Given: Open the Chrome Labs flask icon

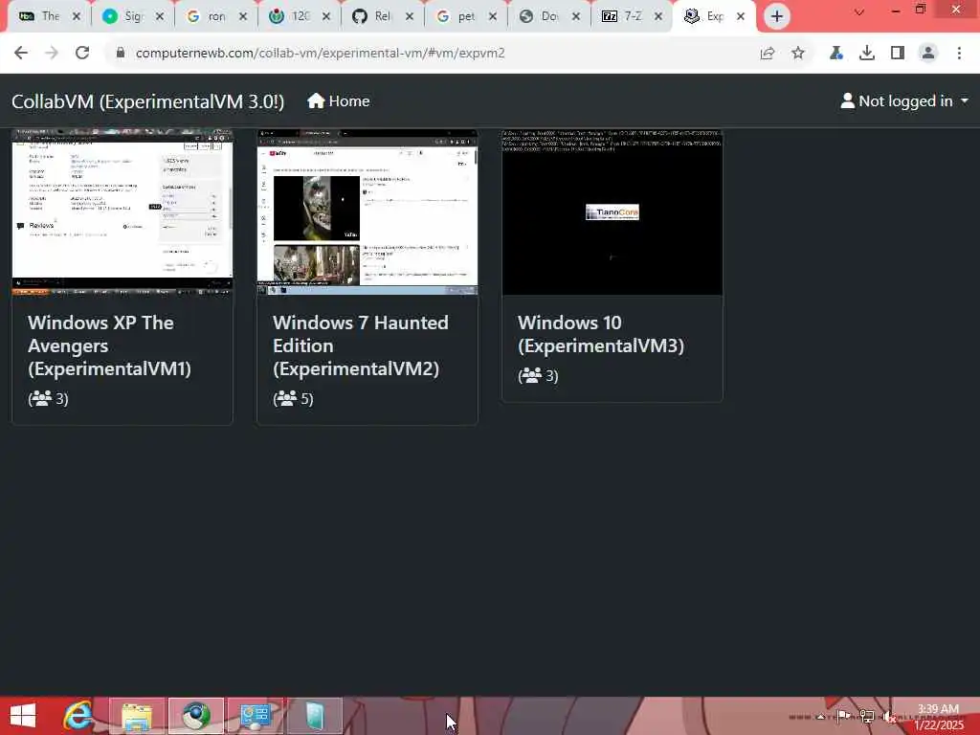Looking at the screenshot, I should point(835,54).
